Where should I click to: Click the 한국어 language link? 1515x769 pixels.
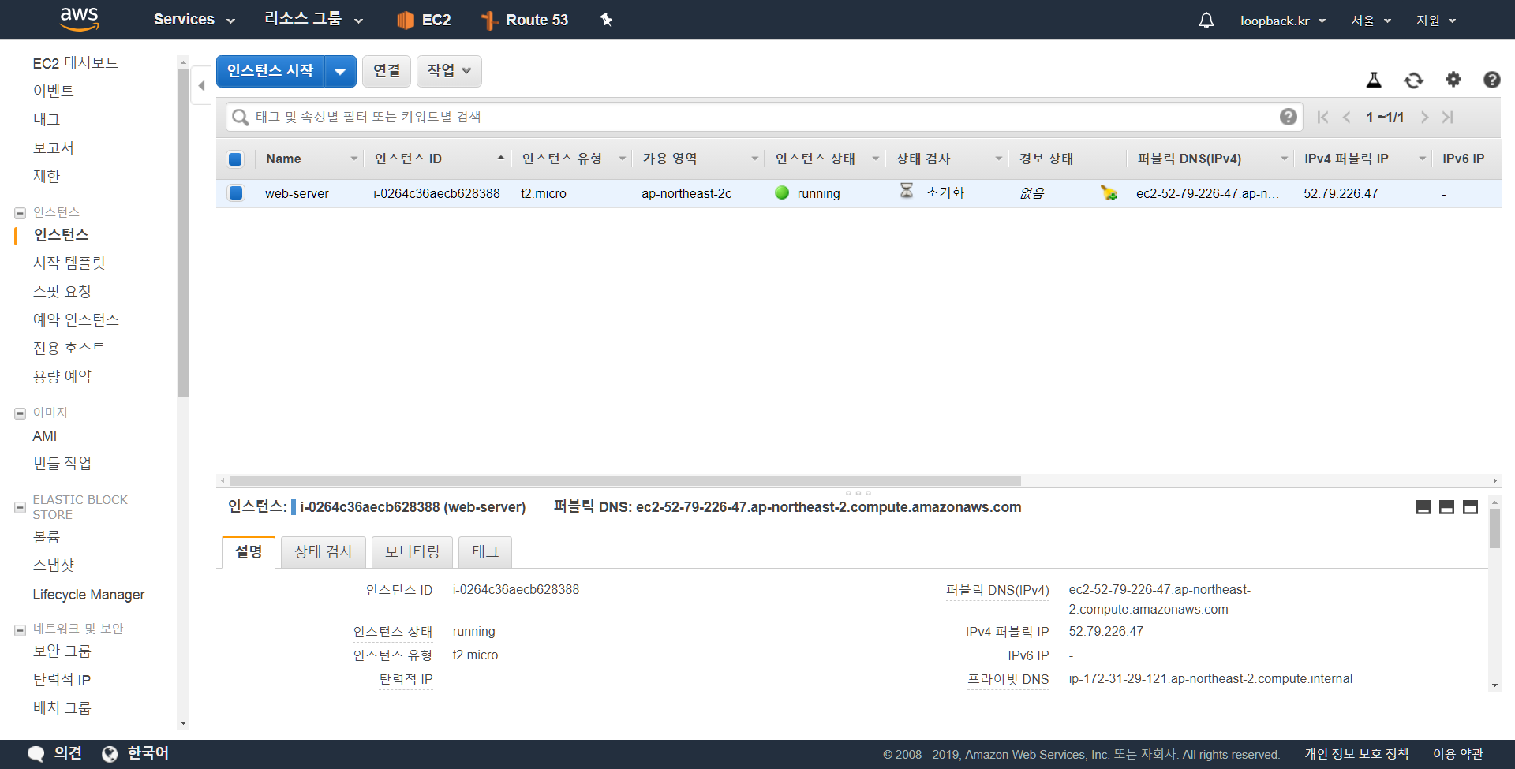tap(148, 753)
